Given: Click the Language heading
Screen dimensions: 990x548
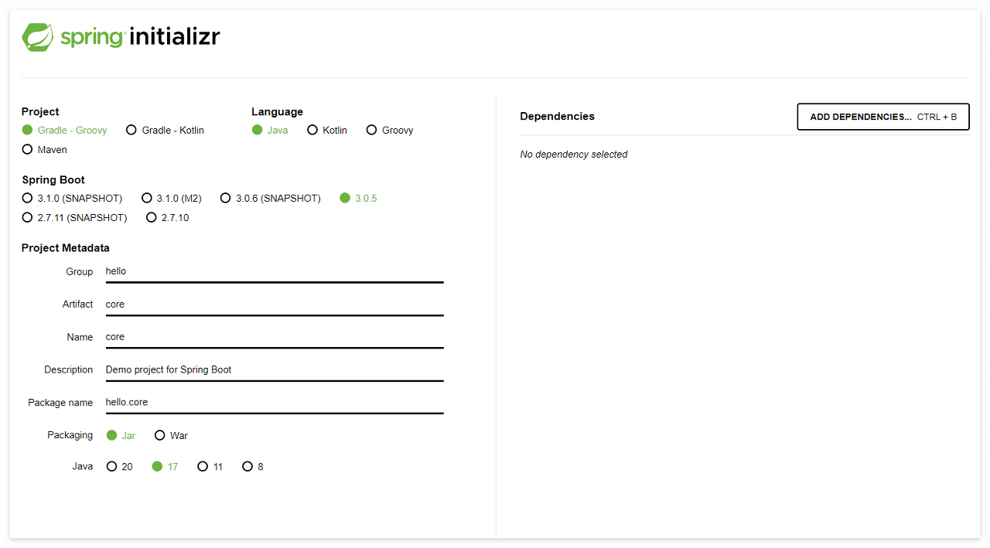Looking at the screenshot, I should click(x=277, y=112).
